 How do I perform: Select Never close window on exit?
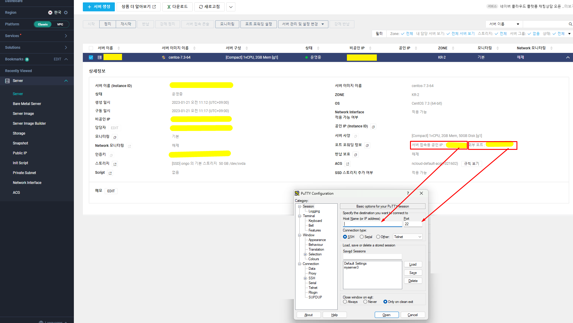[365, 302]
